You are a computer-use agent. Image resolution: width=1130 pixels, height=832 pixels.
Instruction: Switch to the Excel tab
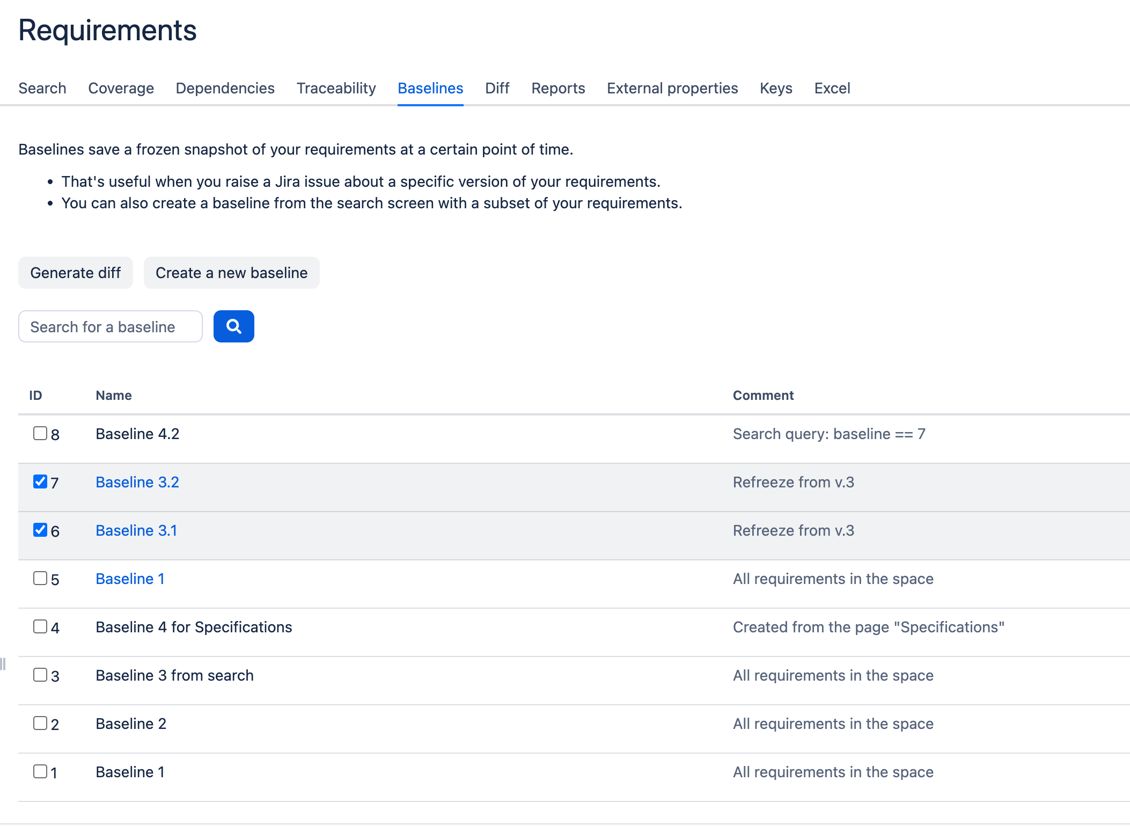click(x=832, y=88)
